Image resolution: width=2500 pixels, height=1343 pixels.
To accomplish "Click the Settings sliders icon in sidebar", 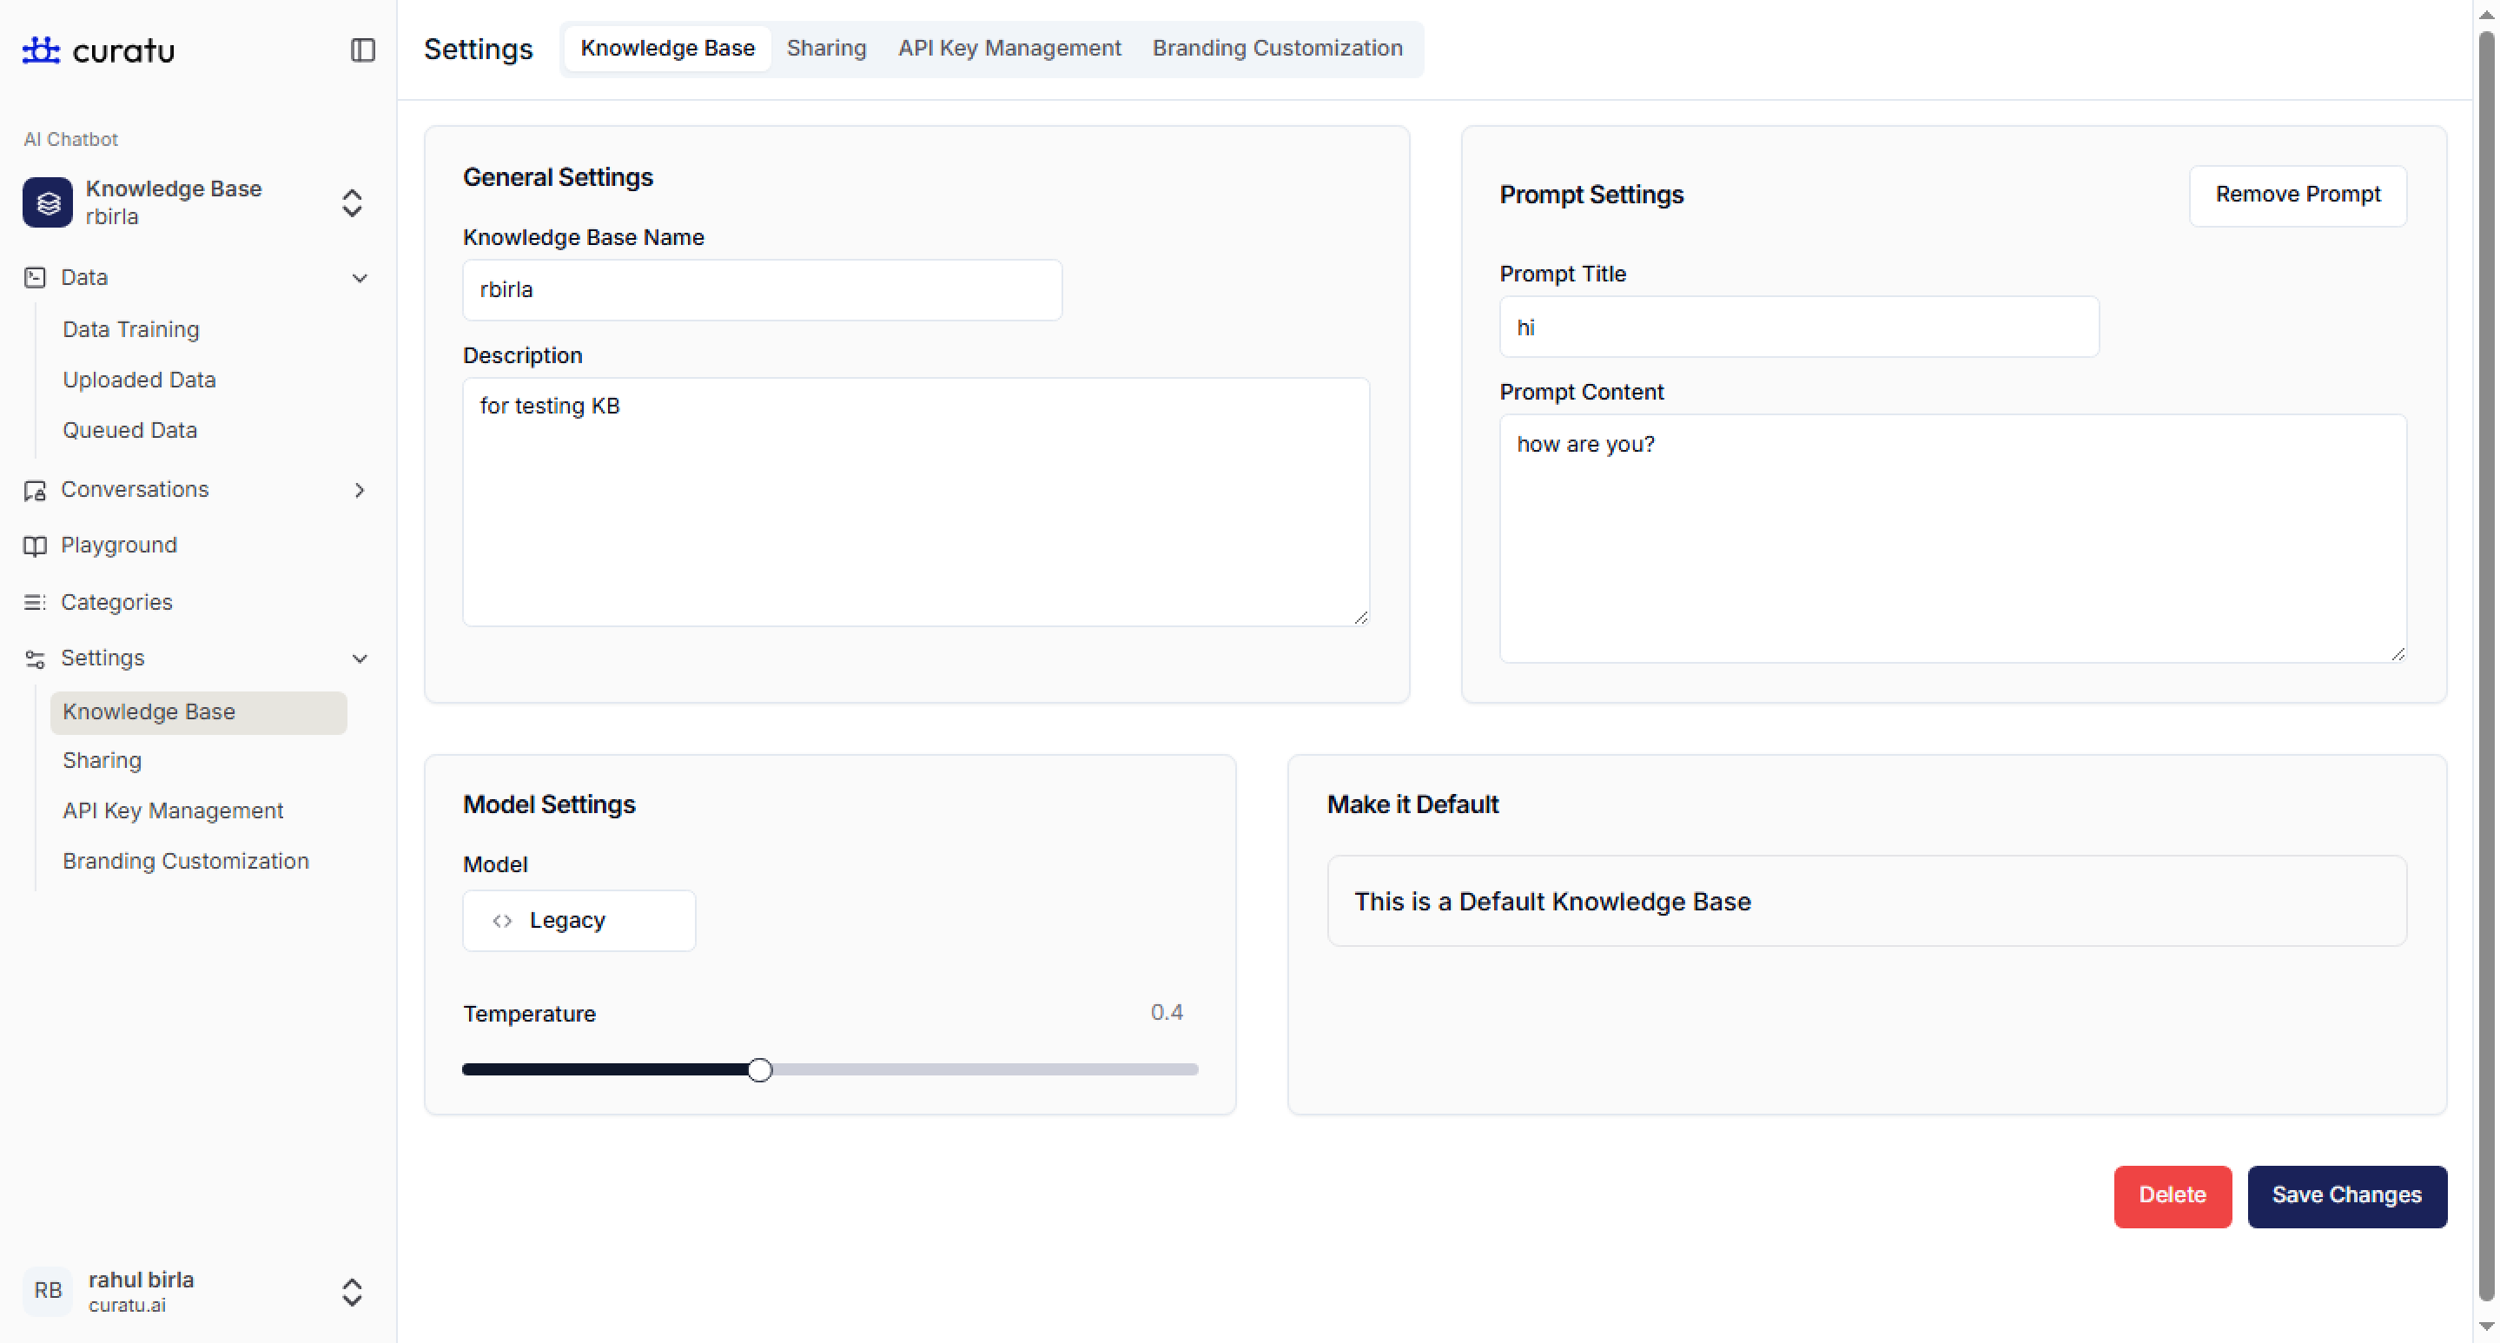I will 35,658.
